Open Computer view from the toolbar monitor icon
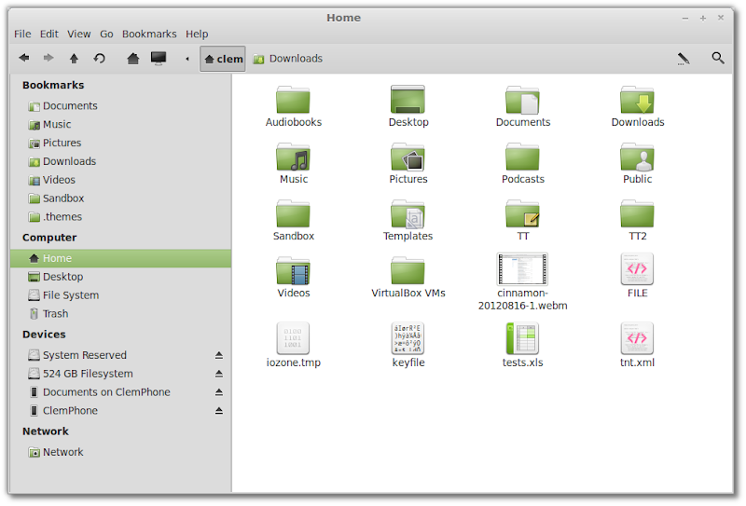 click(x=159, y=58)
